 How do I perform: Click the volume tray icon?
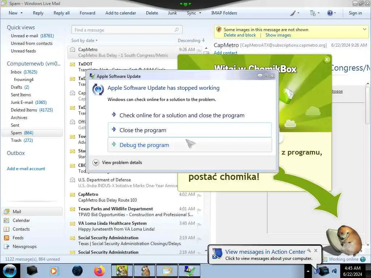click(334, 271)
